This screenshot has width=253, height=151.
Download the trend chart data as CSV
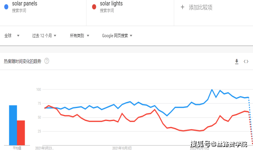pyautogui.click(x=236, y=62)
